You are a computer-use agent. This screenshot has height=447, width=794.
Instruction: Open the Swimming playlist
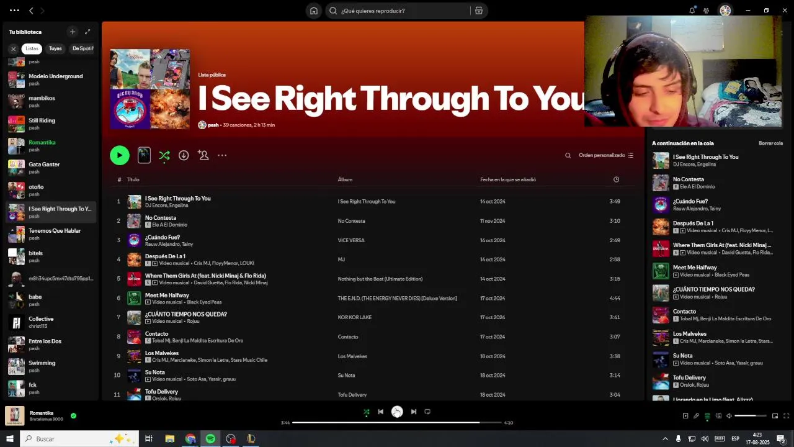51,366
